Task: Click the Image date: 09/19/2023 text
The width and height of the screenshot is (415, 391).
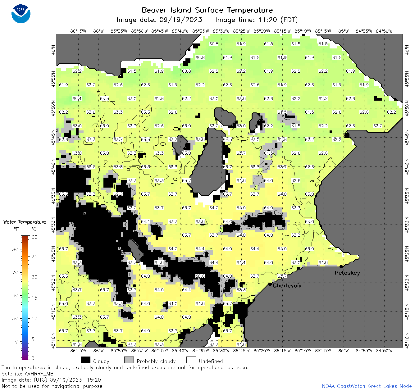Action: pos(159,20)
